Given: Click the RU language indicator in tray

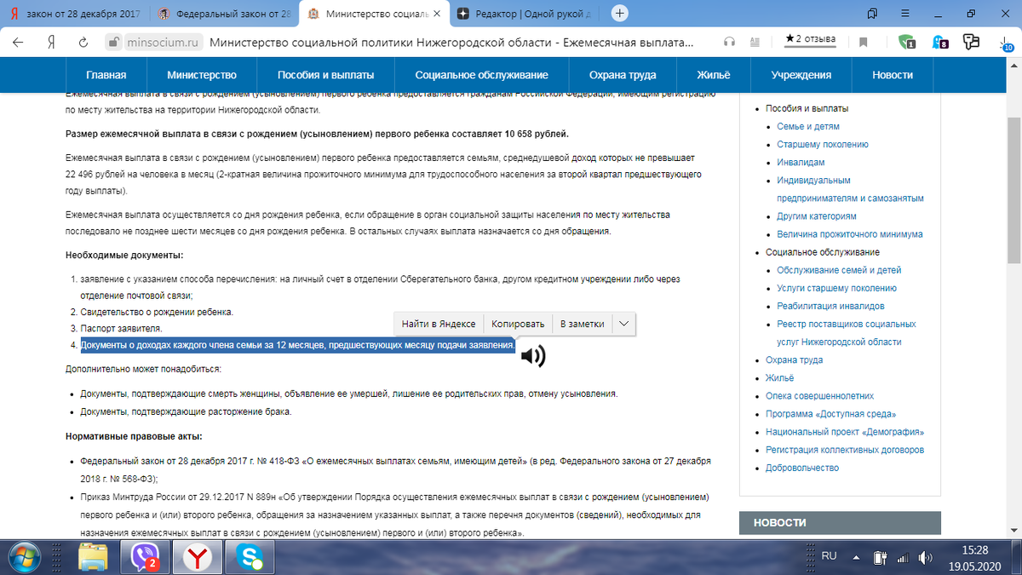Looking at the screenshot, I should coord(829,555).
